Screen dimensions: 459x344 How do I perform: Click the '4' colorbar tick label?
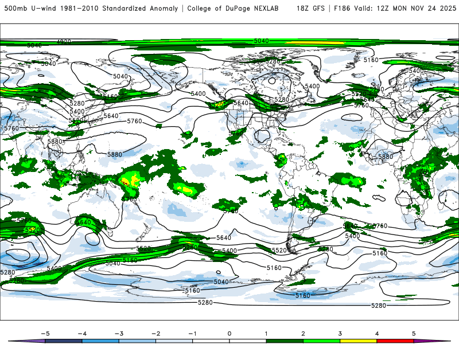377,334
